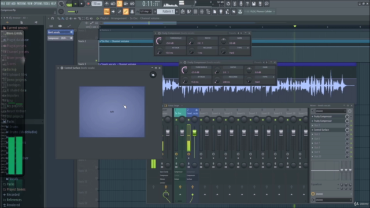The height and width of the screenshot is (208, 370).
Task: Open the HELP menu
Action: pos(53,3)
